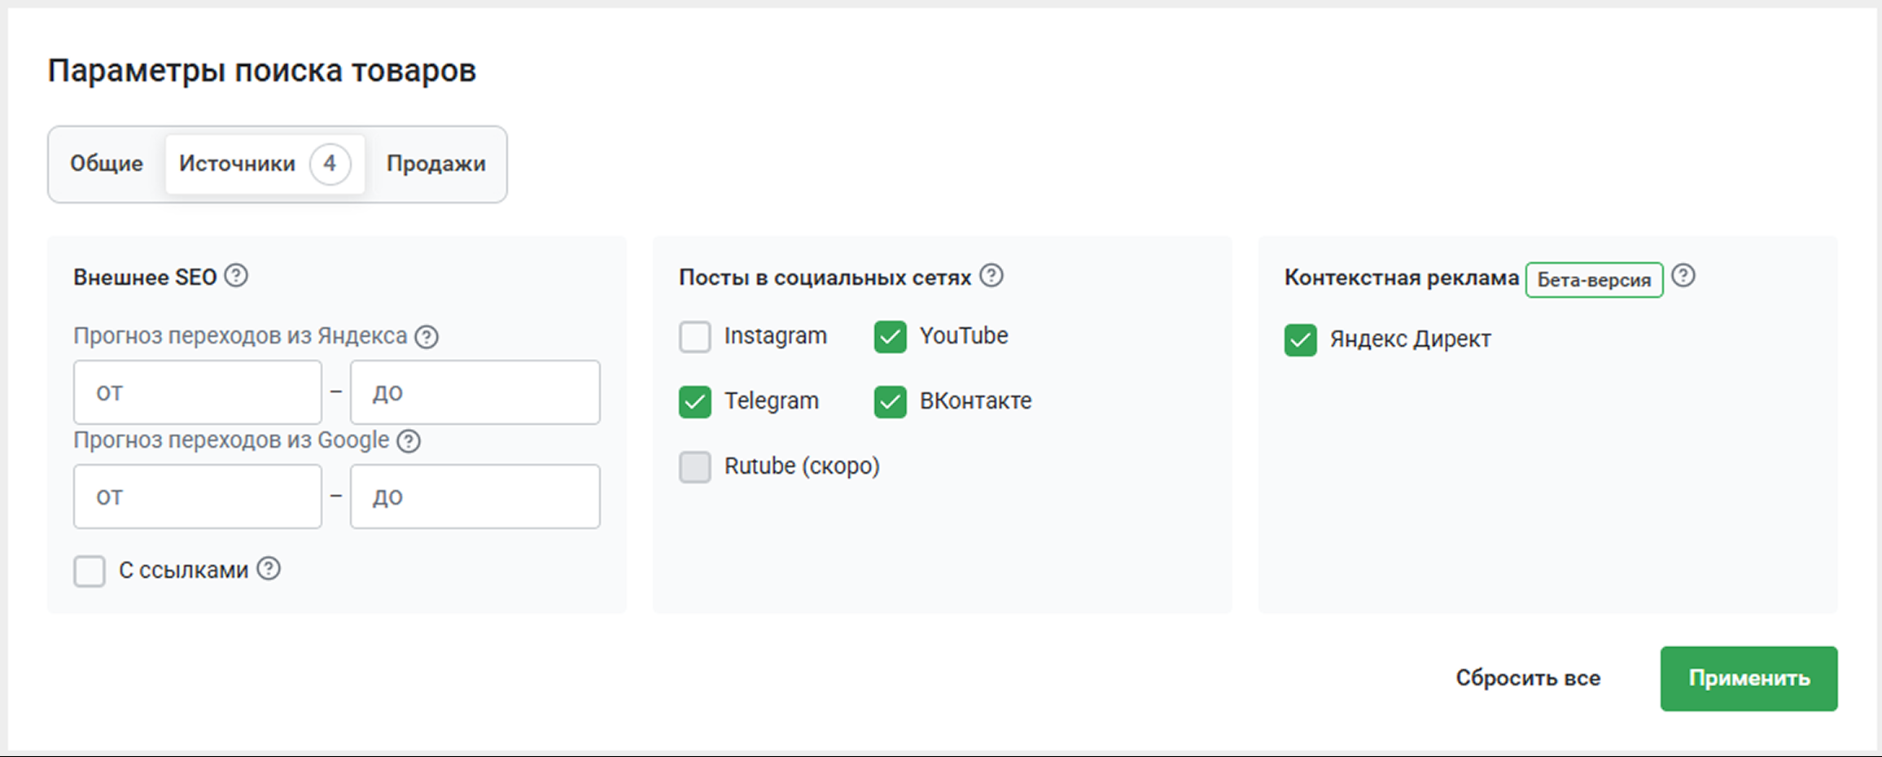
Task: Click help icon beside Прогноз переходов из Google
Action: (x=409, y=440)
